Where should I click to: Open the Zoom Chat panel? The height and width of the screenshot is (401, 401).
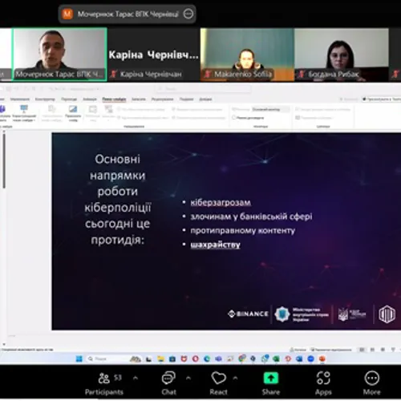[x=168, y=383]
